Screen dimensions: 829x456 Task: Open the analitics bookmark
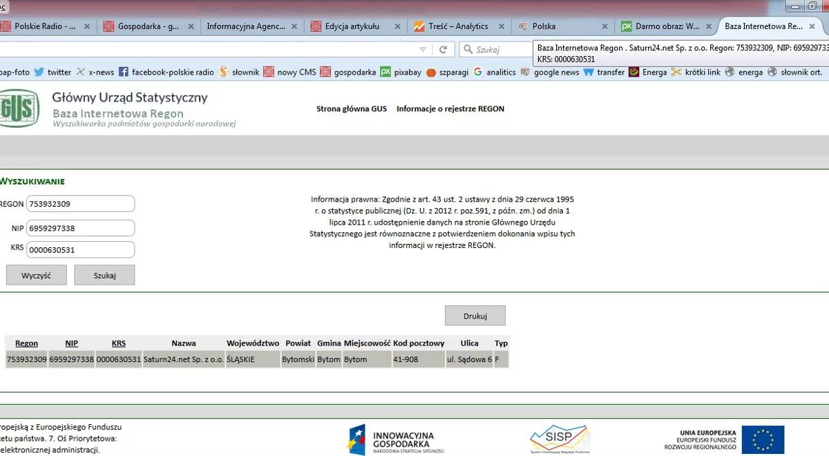(495, 72)
